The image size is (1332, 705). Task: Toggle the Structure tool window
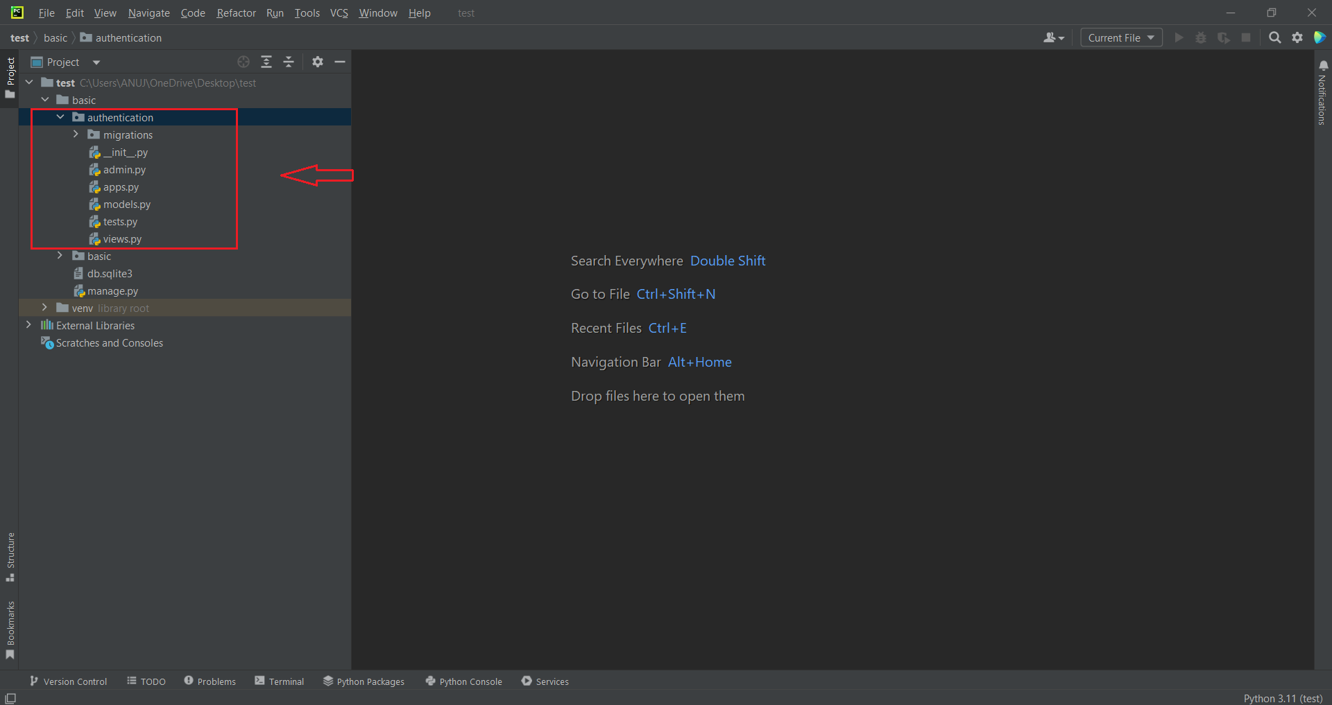[x=10, y=555]
